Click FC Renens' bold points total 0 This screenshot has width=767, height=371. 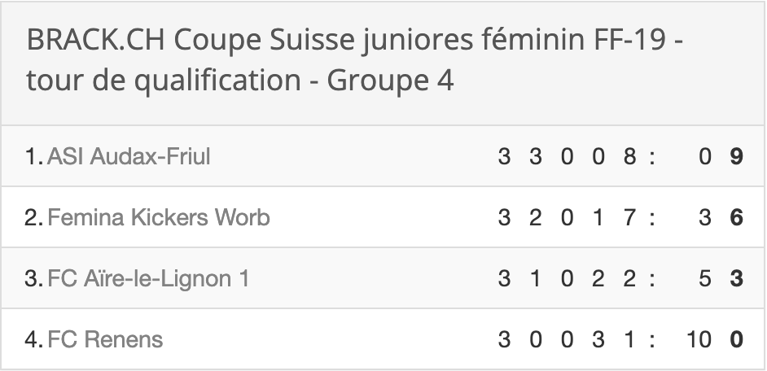coord(736,339)
